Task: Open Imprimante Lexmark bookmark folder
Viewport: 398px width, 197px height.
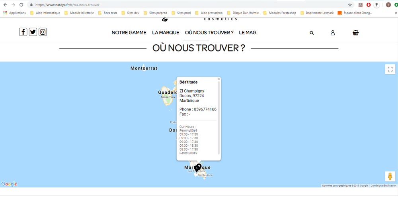Action: 317,13
